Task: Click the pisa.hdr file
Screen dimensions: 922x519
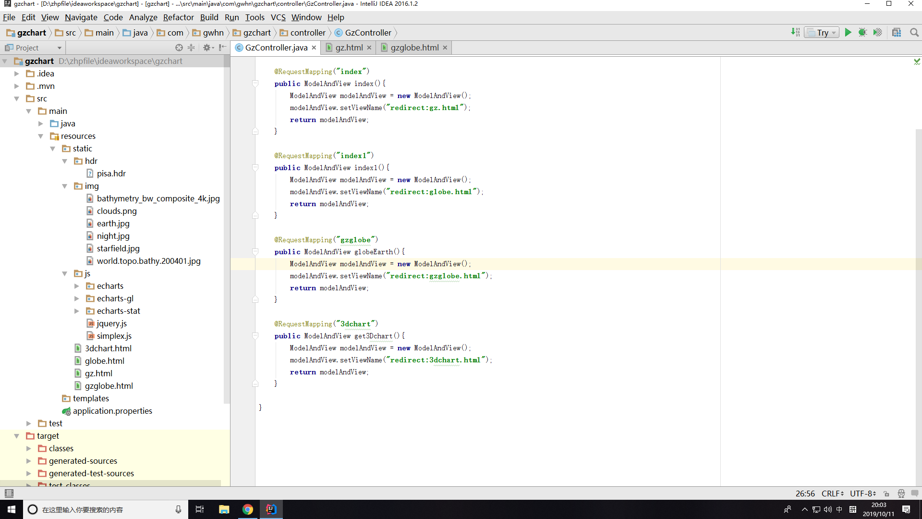Action: coord(111,173)
